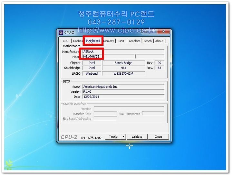232x176 pixels.
Task: Switch to the Memory tab
Action: (x=109, y=41)
